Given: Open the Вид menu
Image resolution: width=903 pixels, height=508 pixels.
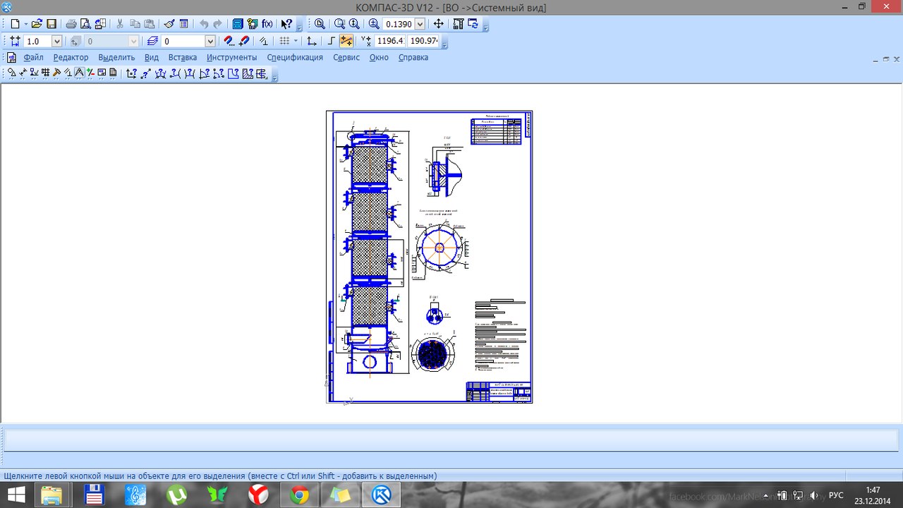Looking at the screenshot, I should (x=152, y=57).
